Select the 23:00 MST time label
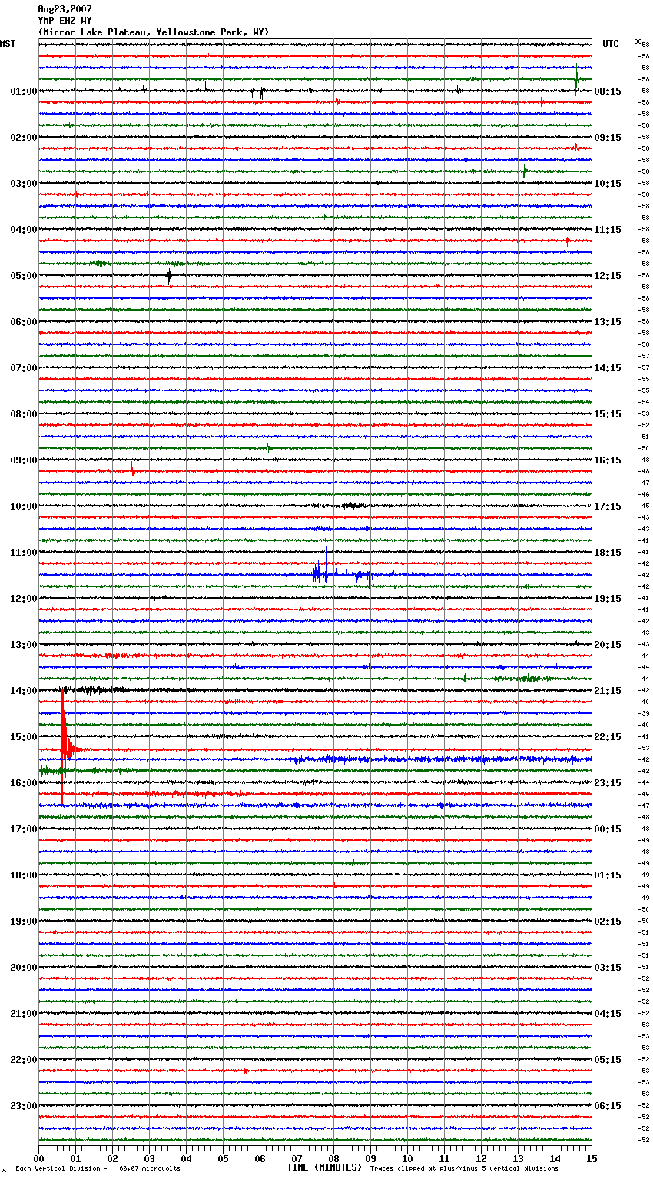The image size is (653, 1179). [x=23, y=1106]
